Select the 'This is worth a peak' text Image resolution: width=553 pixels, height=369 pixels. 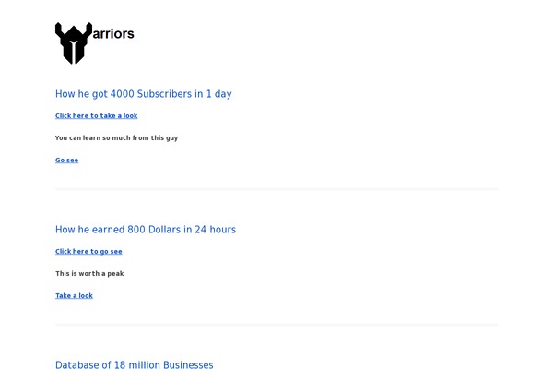(89, 274)
